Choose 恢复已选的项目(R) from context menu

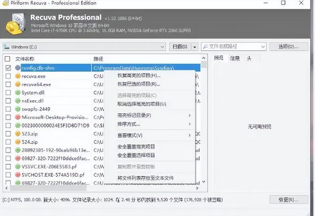coord(139,84)
